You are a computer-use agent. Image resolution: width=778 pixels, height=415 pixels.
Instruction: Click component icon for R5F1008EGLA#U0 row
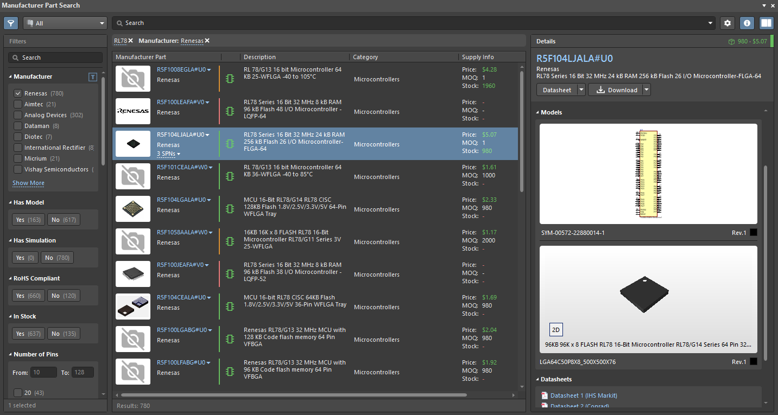click(x=230, y=79)
